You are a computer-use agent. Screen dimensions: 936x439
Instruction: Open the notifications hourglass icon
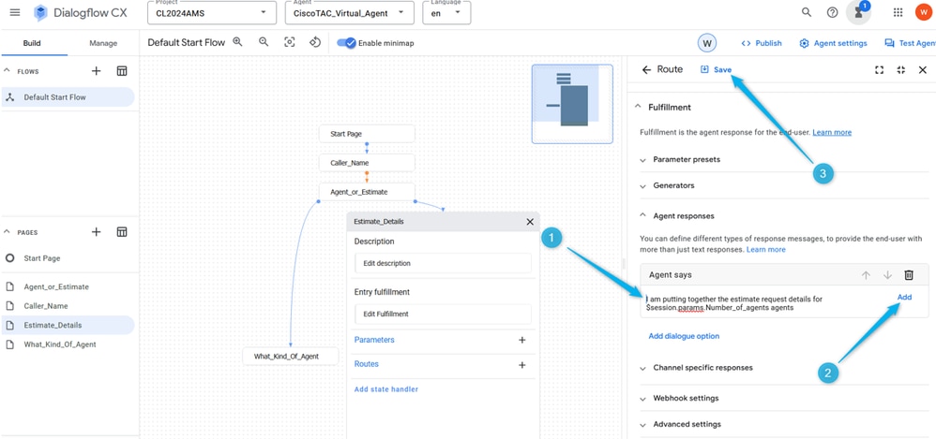point(858,12)
